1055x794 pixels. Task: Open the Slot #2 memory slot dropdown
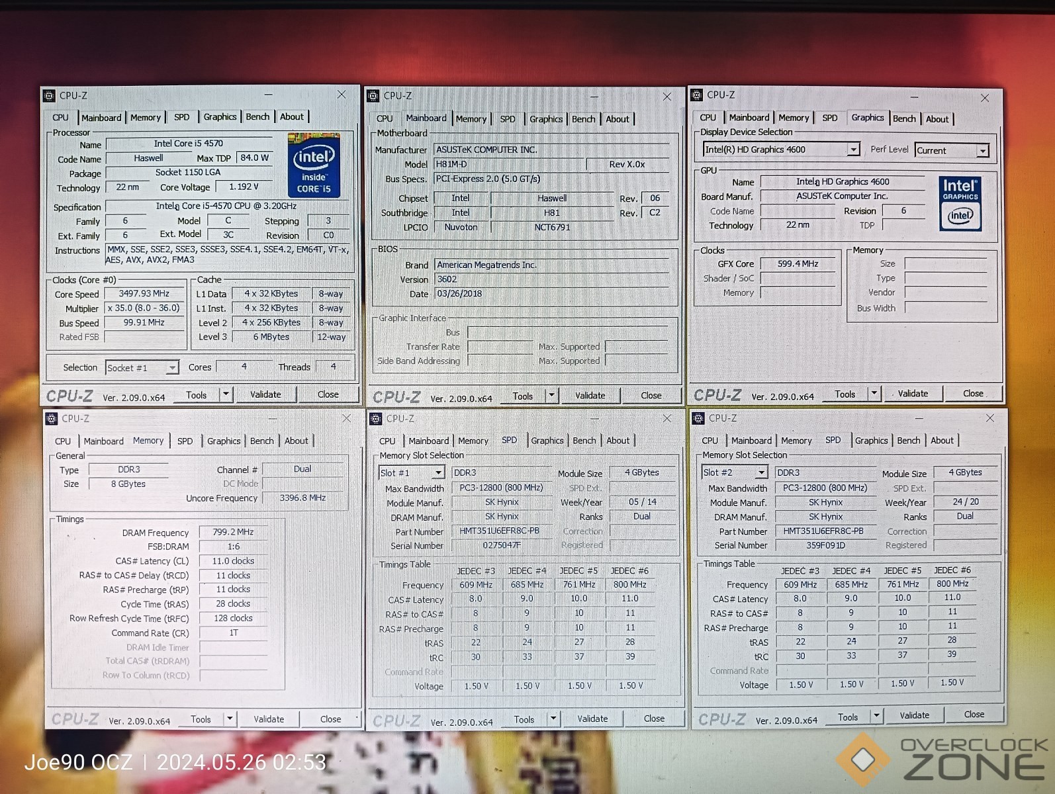tap(761, 472)
